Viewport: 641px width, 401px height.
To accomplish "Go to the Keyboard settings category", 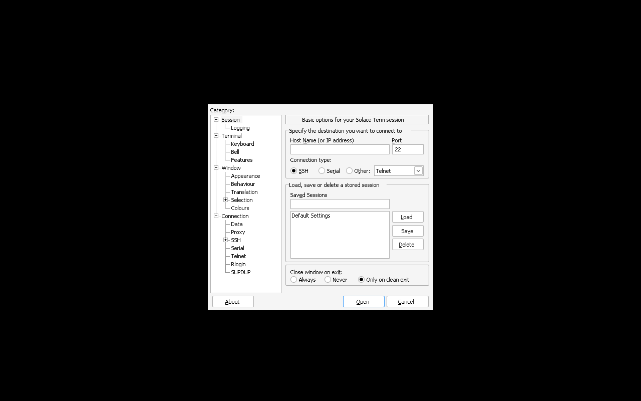I will [x=242, y=144].
